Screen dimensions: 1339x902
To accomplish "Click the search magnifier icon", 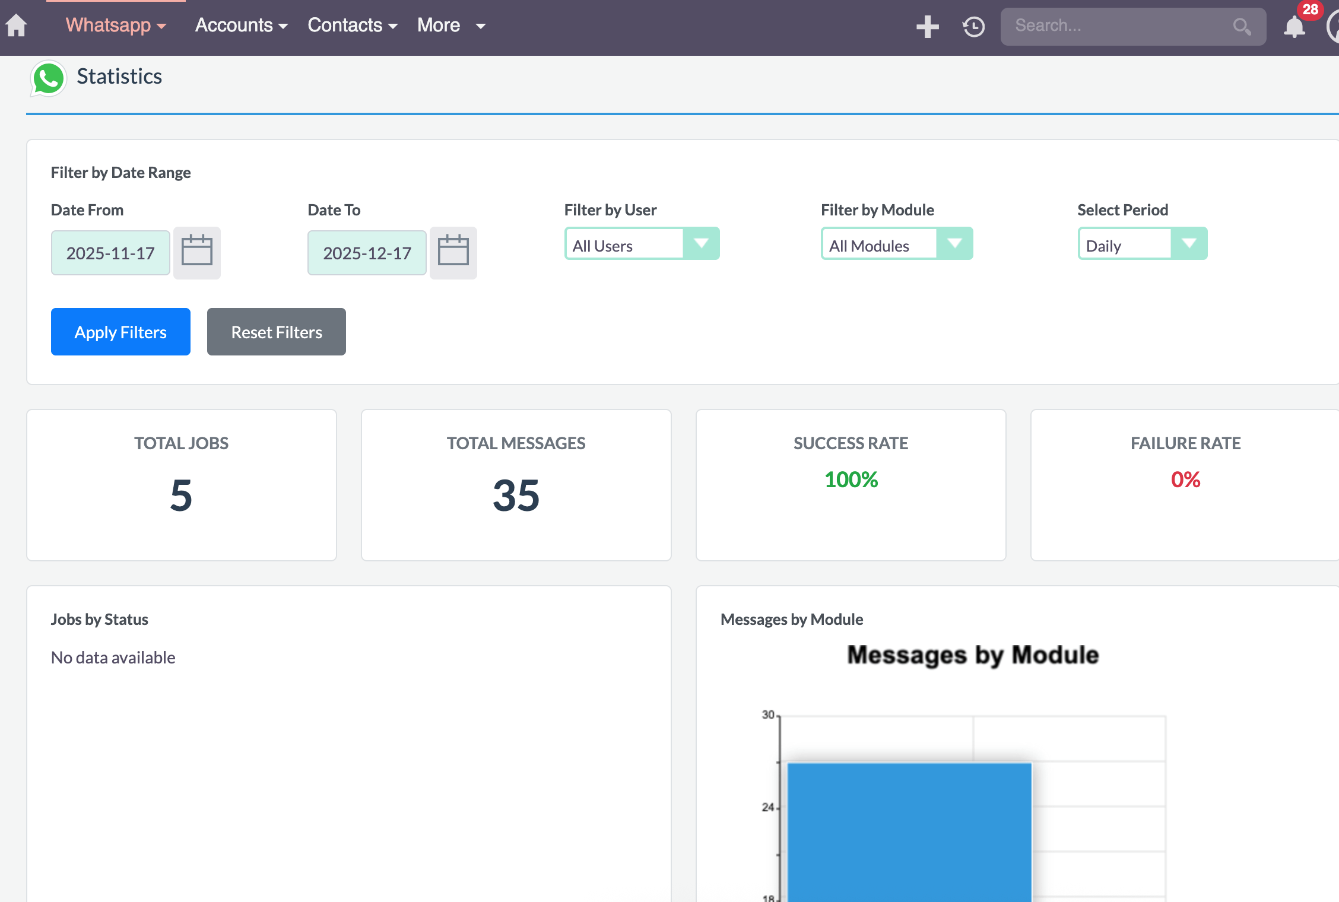I will pos(1242,27).
